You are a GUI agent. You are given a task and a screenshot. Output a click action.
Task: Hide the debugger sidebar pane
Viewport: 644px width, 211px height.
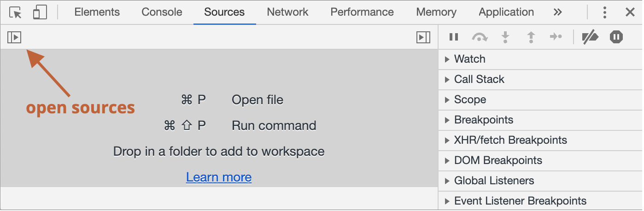(x=423, y=37)
